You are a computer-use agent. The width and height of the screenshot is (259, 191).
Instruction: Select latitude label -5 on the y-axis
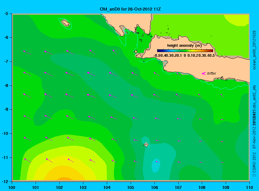6,14
